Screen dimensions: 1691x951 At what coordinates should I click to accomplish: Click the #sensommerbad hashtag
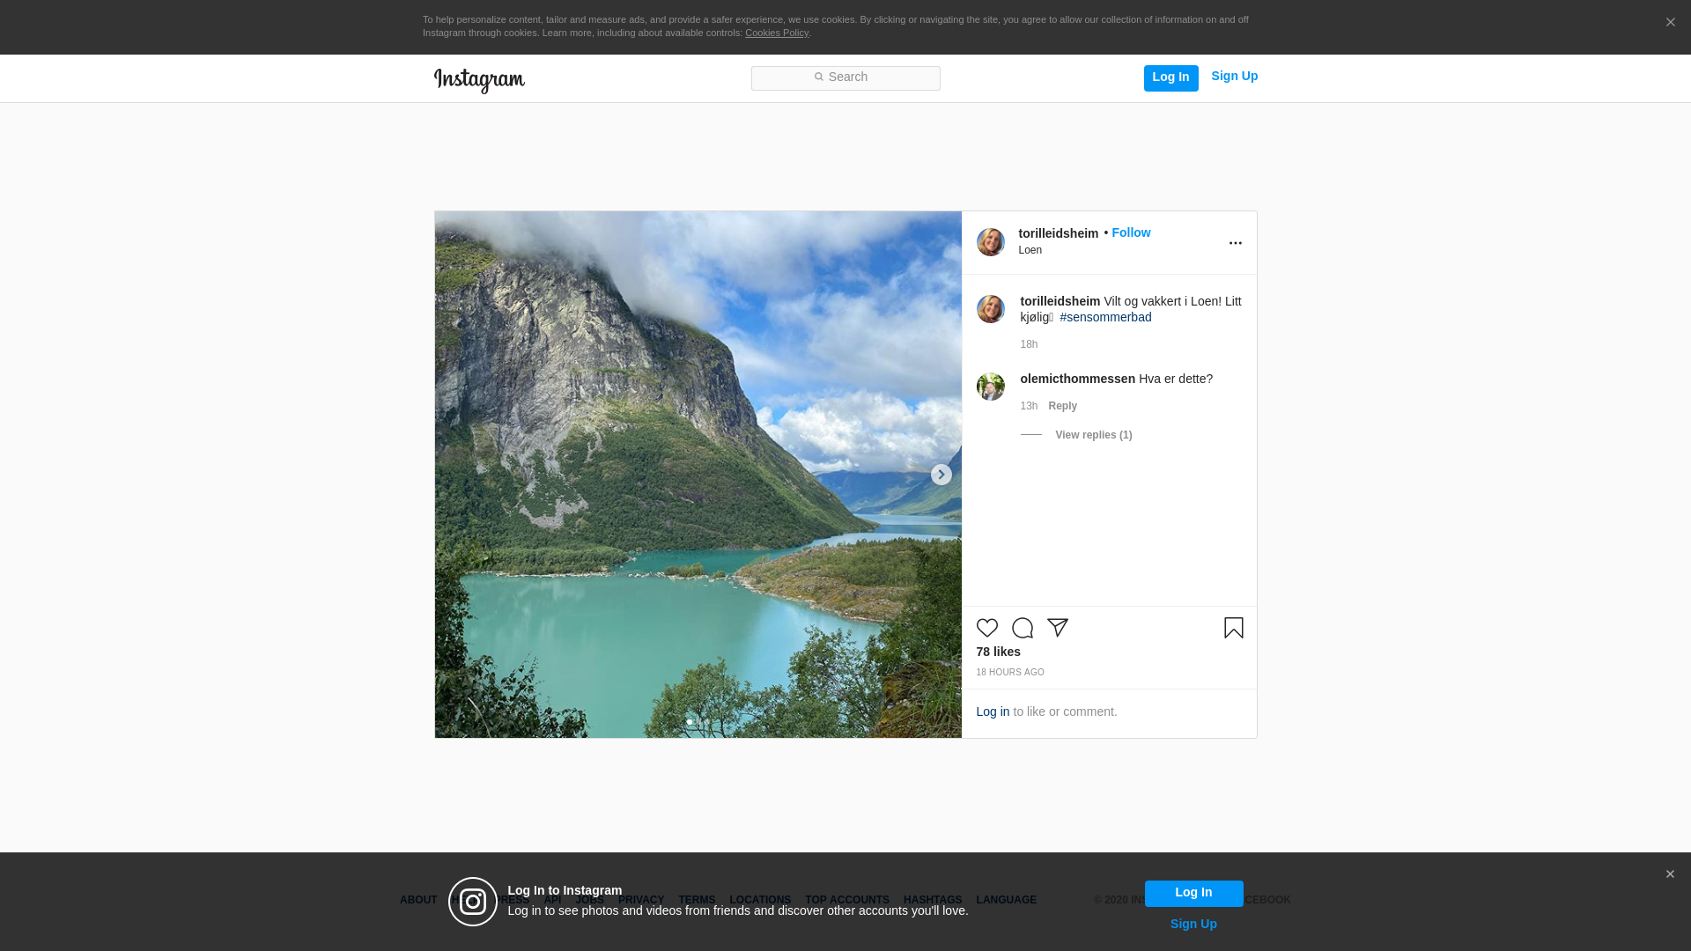tap(1105, 317)
